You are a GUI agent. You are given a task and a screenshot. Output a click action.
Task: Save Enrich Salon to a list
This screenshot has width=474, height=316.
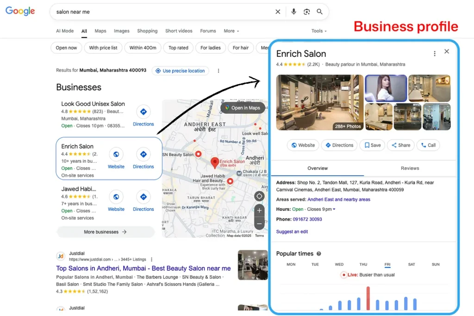(373, 145)
